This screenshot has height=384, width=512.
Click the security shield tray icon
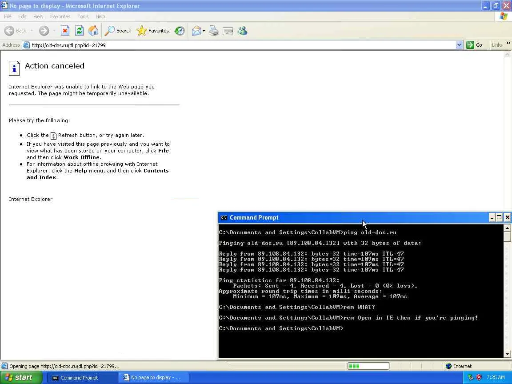pos(479,377)
